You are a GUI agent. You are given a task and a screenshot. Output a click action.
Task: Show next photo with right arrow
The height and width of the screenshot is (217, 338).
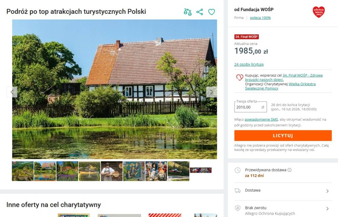click(x=211, y=92)
